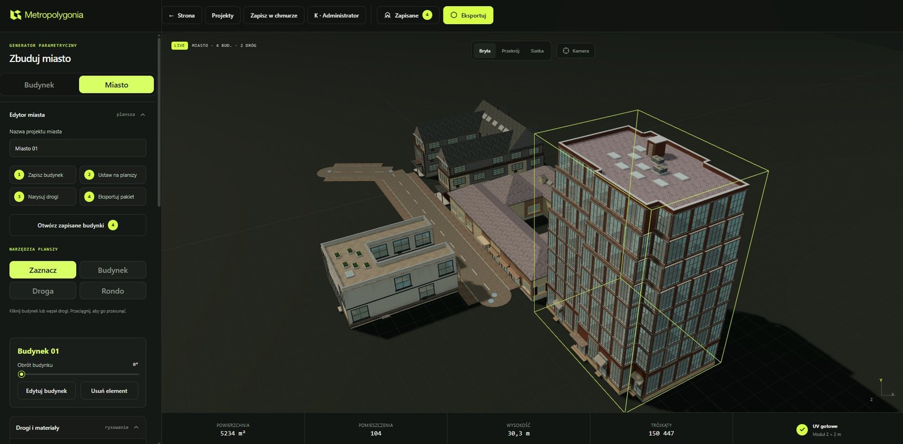Click the Metropolygonia logo icon
The width and height of the screenshot is (903, 444).
[x=16, y=15]
